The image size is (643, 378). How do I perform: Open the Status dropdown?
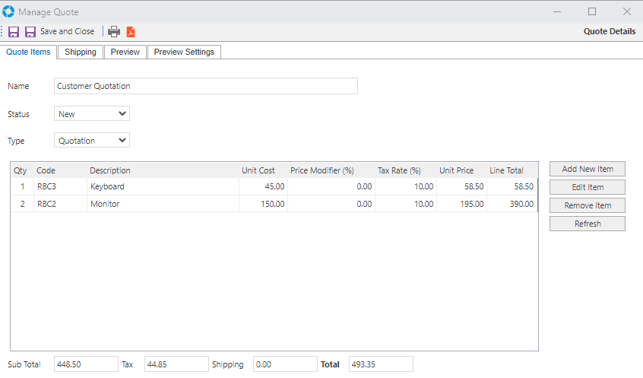92,114
